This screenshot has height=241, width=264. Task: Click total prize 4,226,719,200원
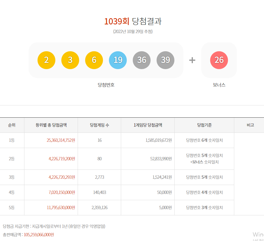[x=62, y=159]
